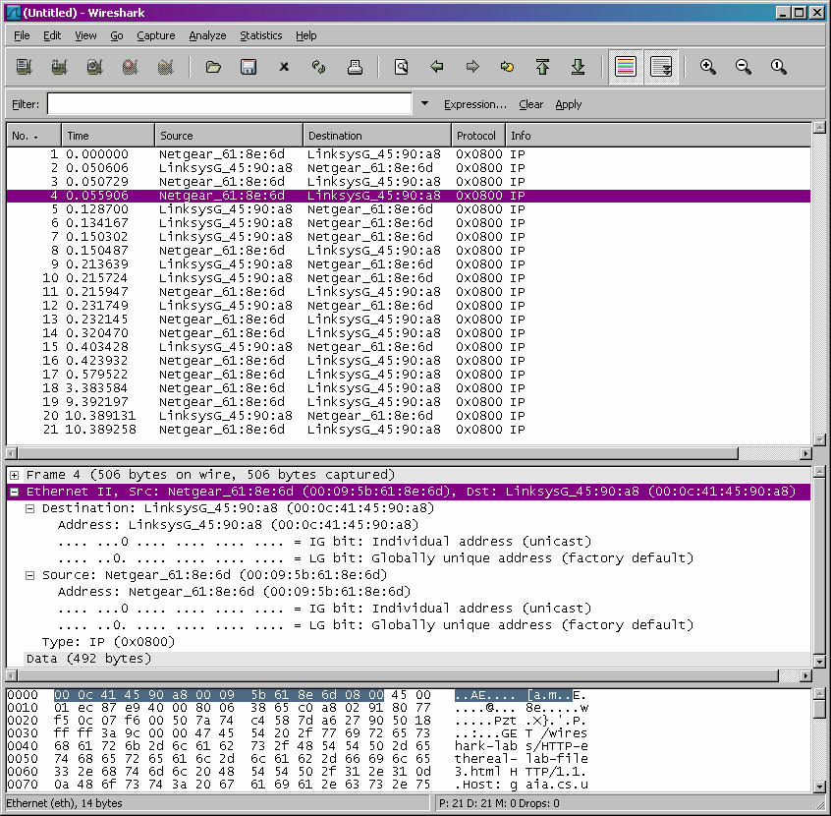831x816 pixels.
Task: Focus the Filter text field
Action: point(230,103)
